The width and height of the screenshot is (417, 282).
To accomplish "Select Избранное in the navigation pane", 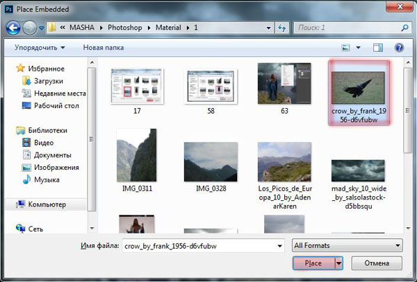I will (x=47, y=69).
